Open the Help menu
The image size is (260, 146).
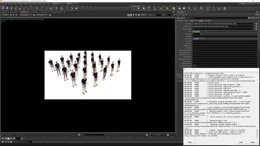[x=48, y=4]
